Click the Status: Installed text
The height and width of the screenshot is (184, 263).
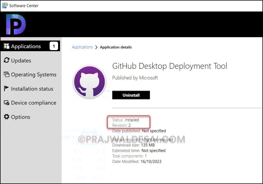click(125, 120)
